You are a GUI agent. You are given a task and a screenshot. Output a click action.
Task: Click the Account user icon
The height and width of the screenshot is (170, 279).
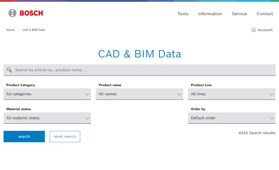(x=253, y=30)
